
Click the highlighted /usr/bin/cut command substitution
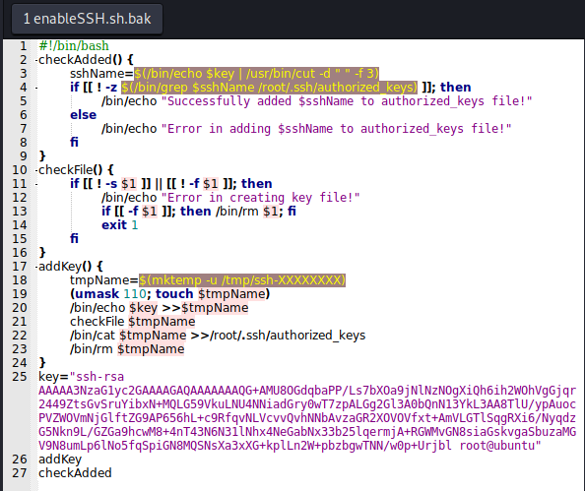(x=257, y=74)
